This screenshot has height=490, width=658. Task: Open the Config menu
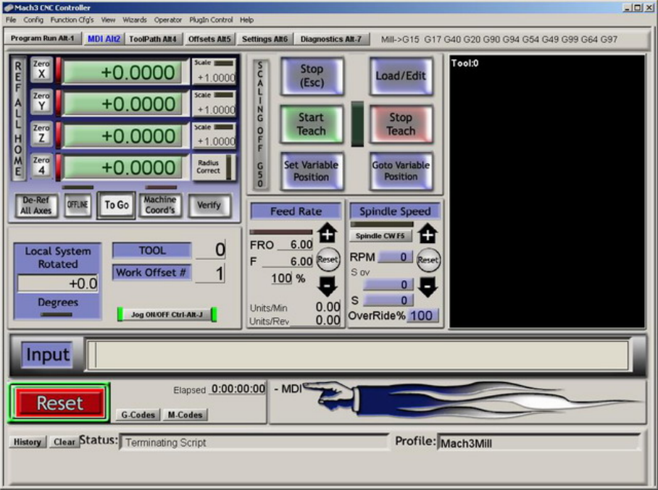point(33,20)
